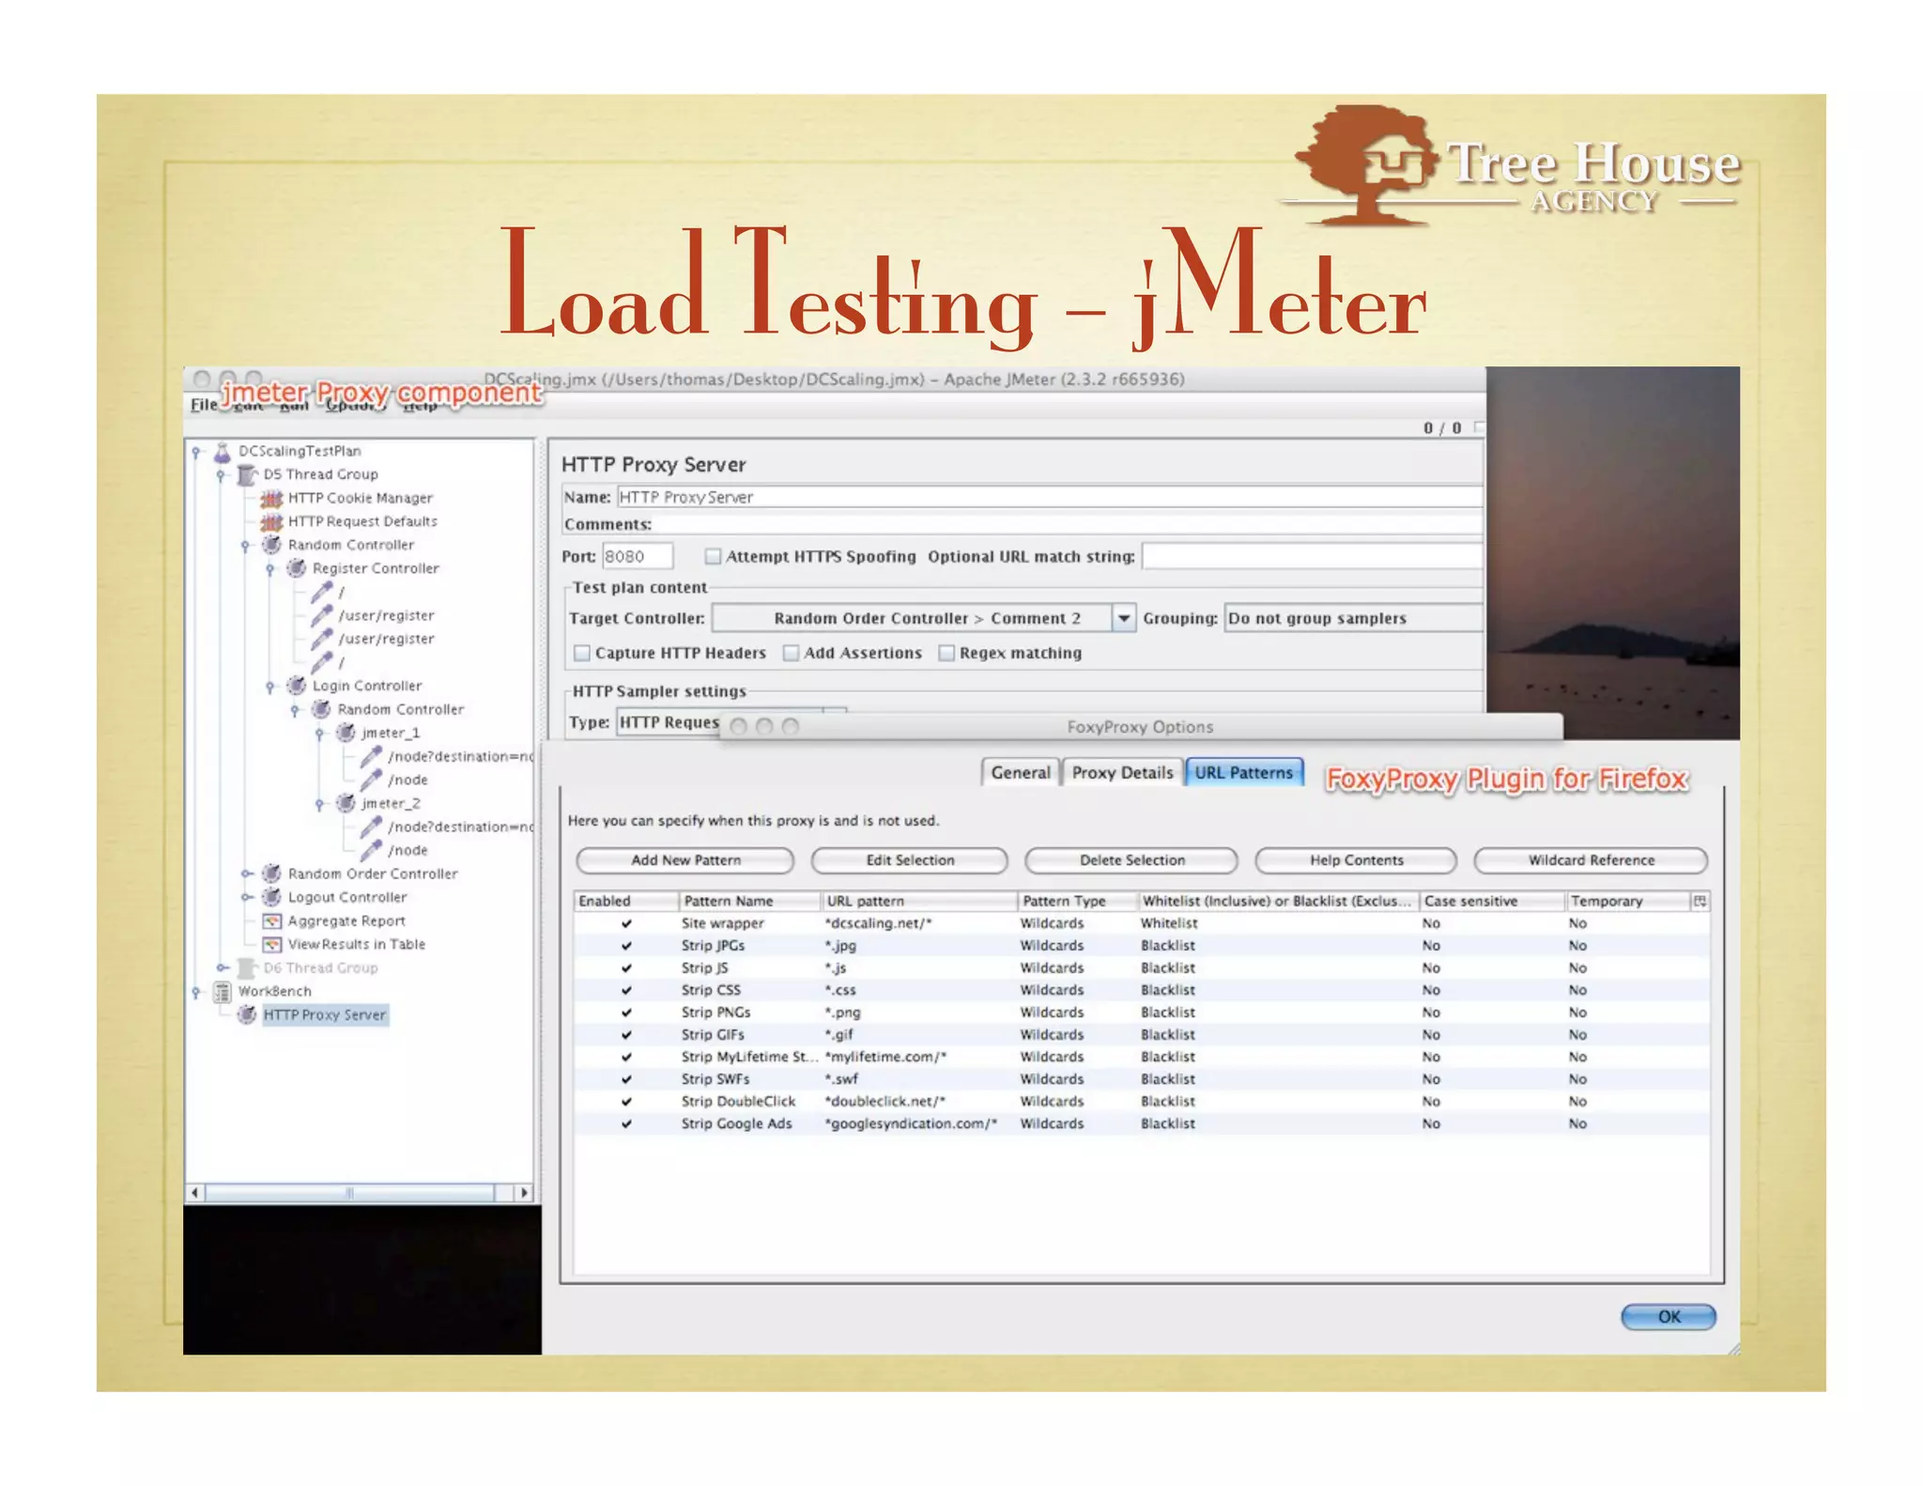This screenshot has width=1923, height=1486.
Task: Expand the Random Order Controller node
Action: pyautogui.click(x=246, y=874)
